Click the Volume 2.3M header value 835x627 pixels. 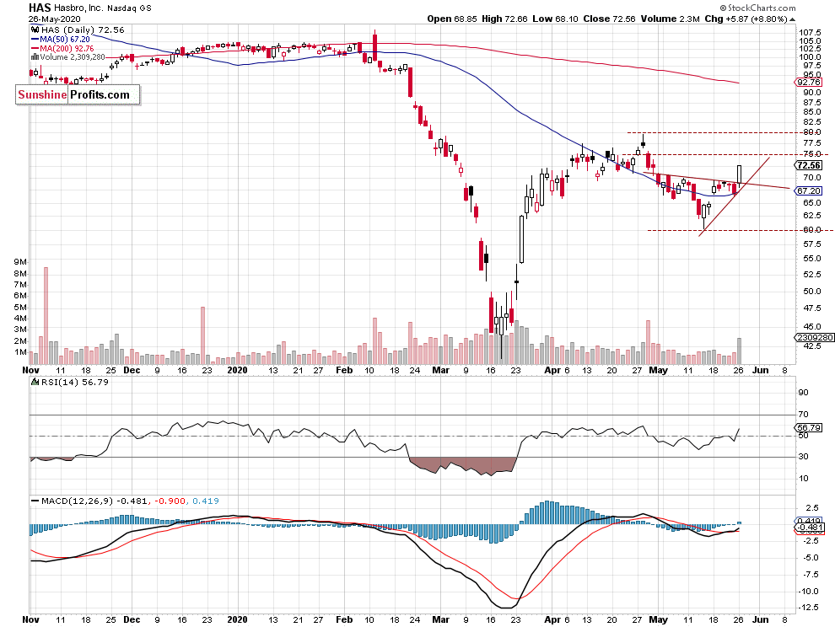(x=670, y=19)
